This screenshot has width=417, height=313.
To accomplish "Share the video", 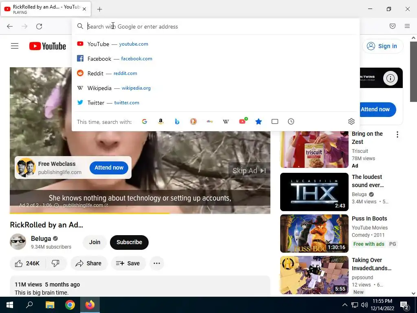I will 88,264.
